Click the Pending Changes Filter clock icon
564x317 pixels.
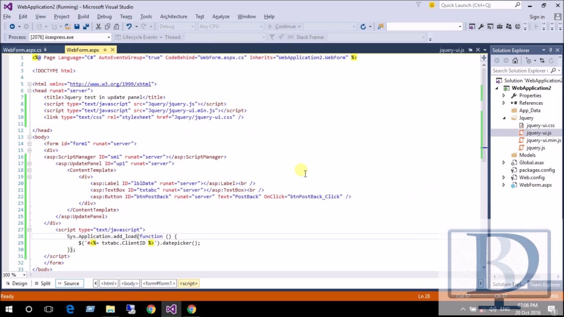click(528, 61)
